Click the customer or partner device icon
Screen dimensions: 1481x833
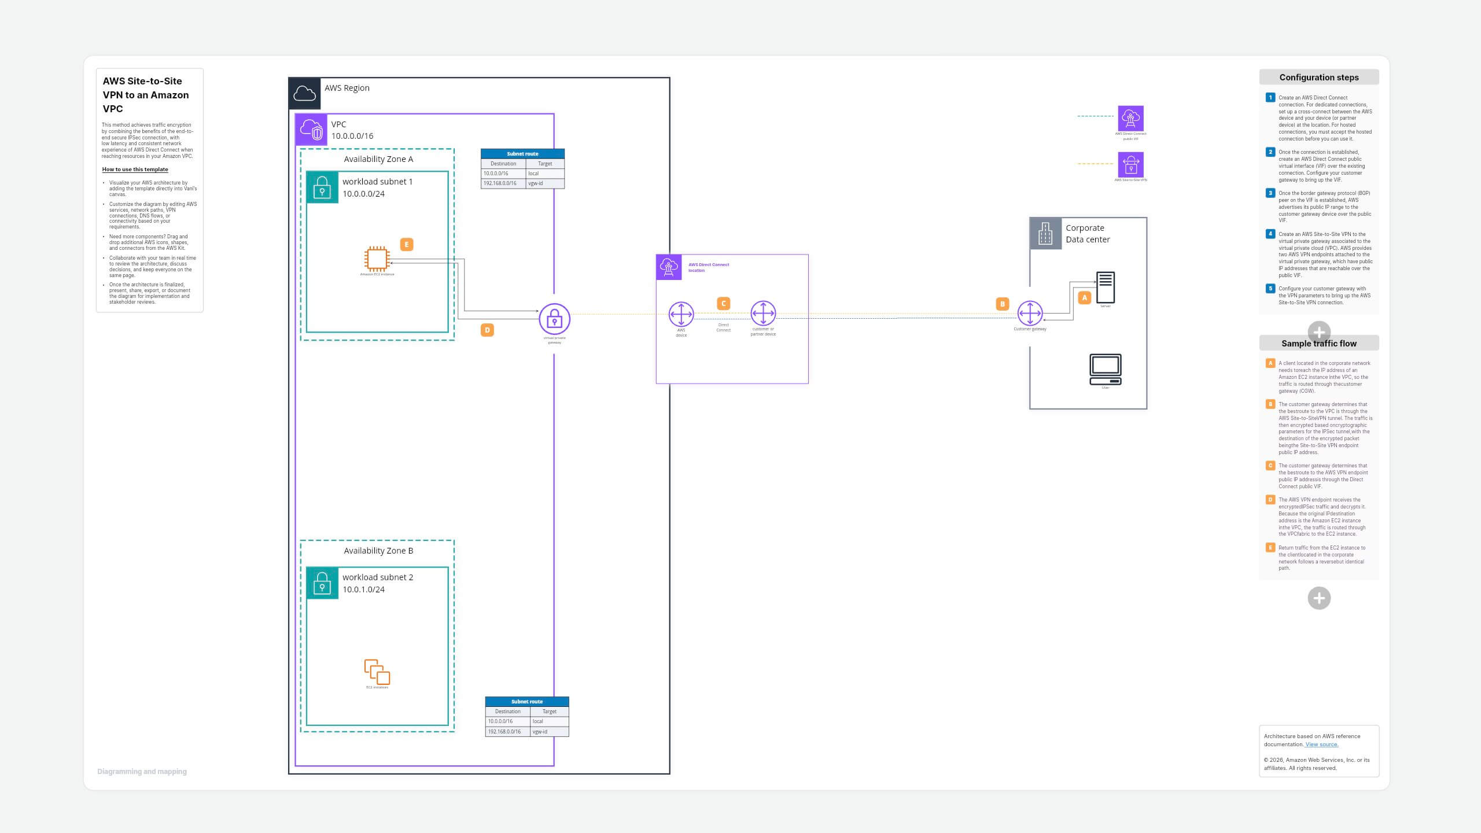tap(763, 314)
